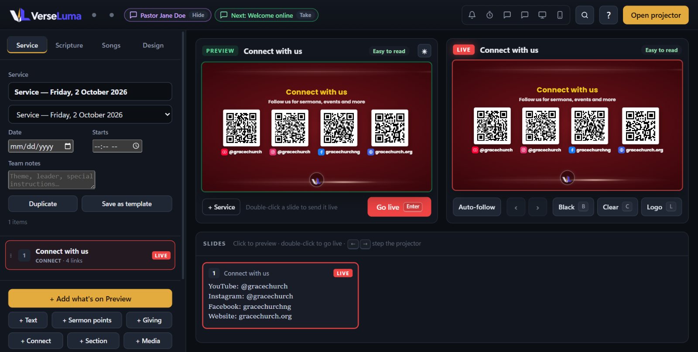Hide the Pastor Jane Doe message
The width and height of the screenshot is (698, 352).
pos(198,15)
